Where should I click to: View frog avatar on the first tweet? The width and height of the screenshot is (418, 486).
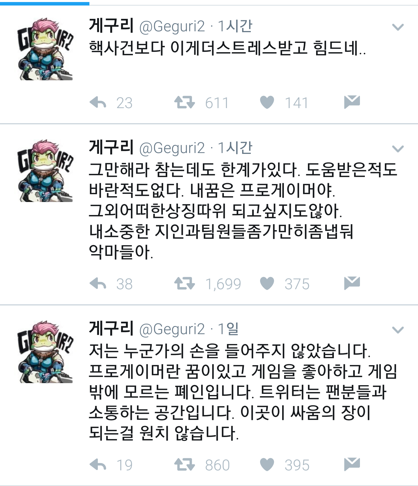point(46,49)
